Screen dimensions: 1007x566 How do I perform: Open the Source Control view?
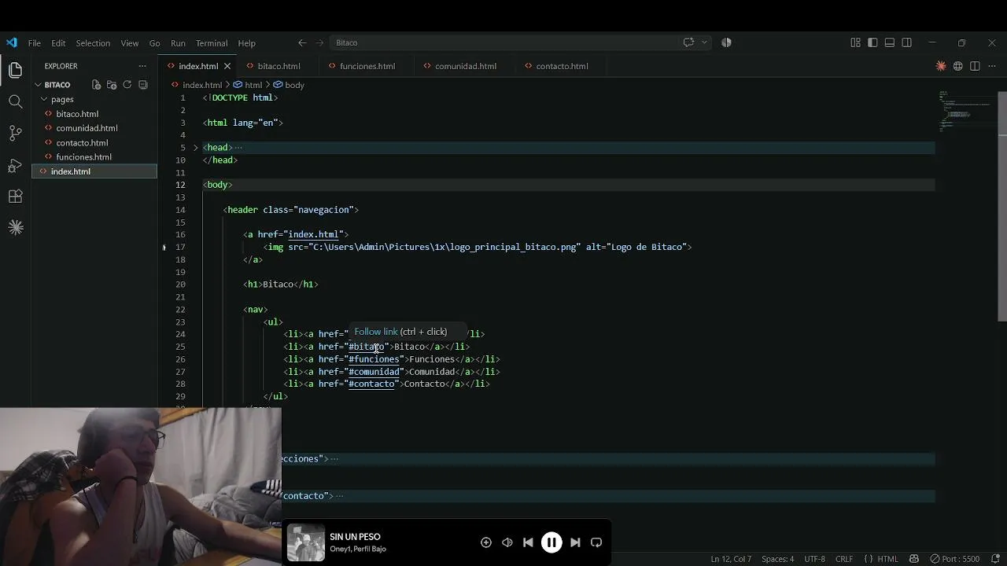[x=15, y=133]
